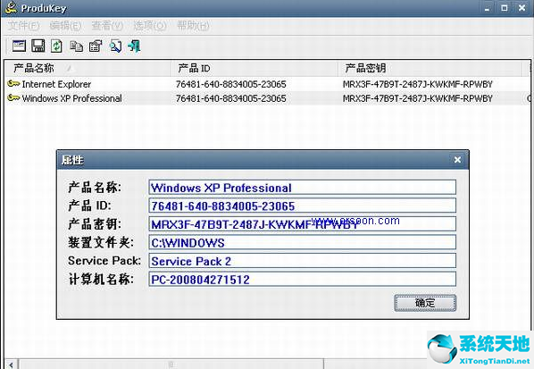Click the 产品名称 field in dialog

pyautogui.click(x=303, y=188)
